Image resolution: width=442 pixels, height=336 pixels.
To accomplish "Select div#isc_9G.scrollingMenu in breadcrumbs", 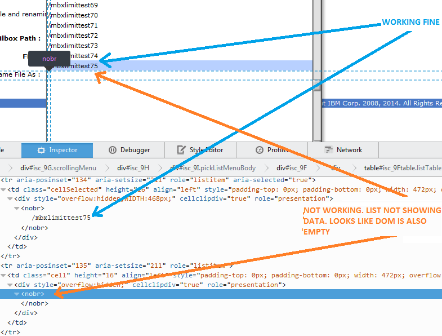I will tap(58, 167).
